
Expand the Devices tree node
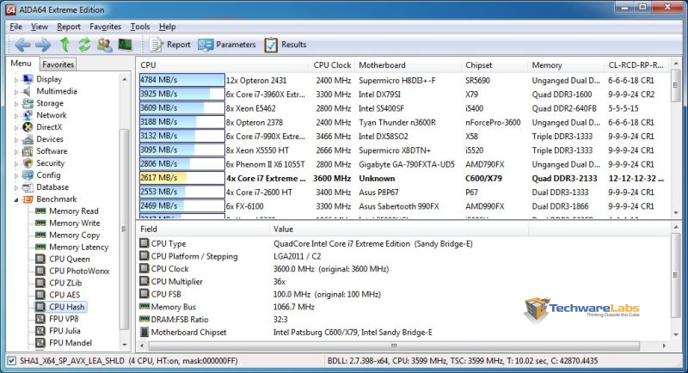click(x=16, y=140)
